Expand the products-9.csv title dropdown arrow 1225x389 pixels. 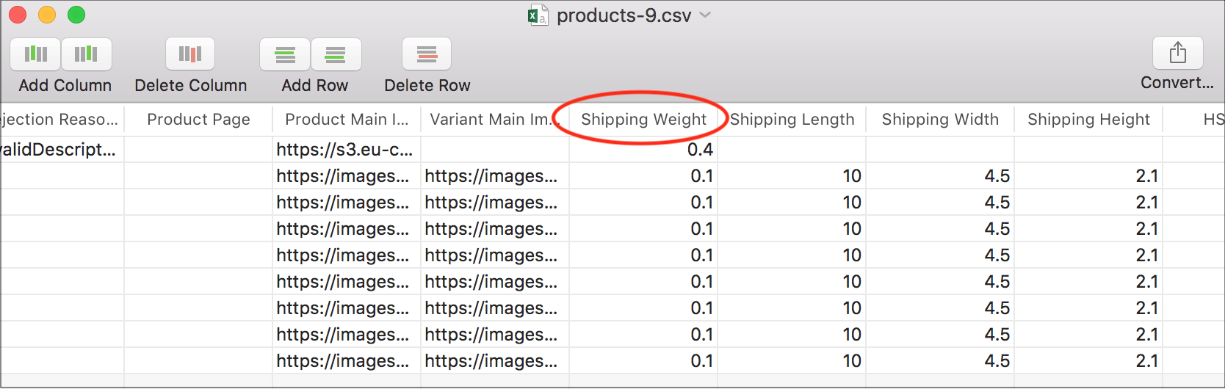706,15
